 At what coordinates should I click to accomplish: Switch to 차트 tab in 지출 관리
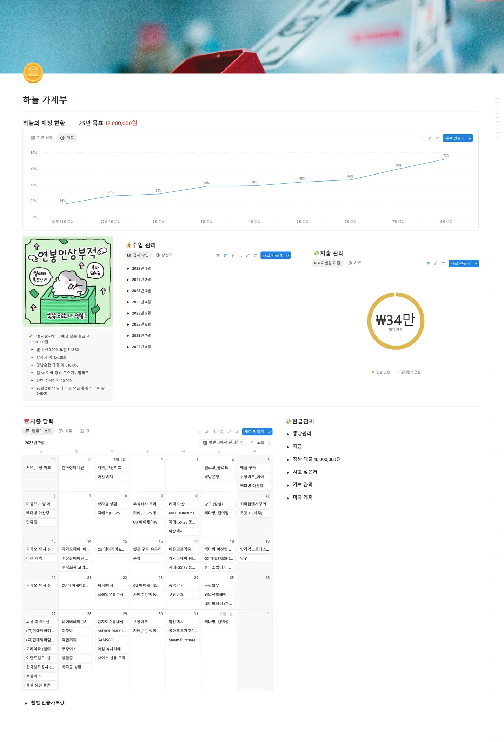coord(354,263)
